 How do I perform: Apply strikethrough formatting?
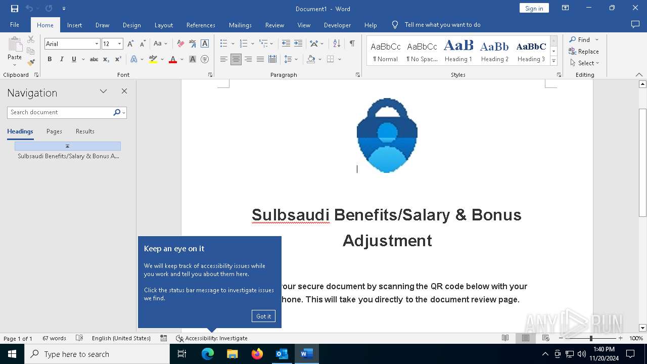[x=94, y=59]
